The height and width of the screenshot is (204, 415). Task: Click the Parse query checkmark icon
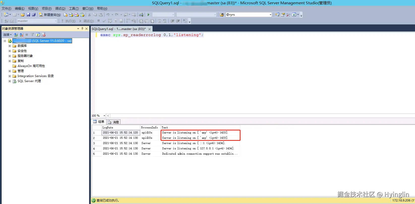(x=104, y=21)
